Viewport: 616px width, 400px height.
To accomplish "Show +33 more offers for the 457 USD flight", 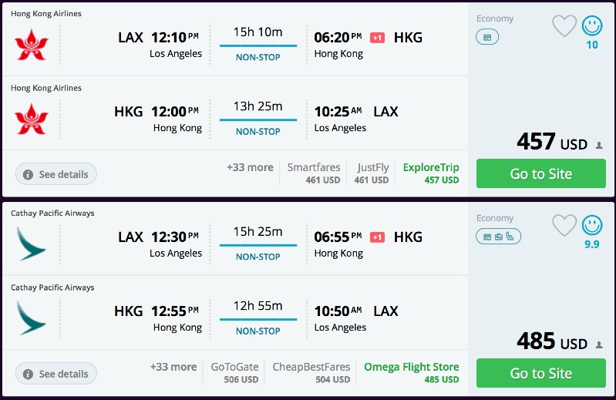I will point(250,167).
